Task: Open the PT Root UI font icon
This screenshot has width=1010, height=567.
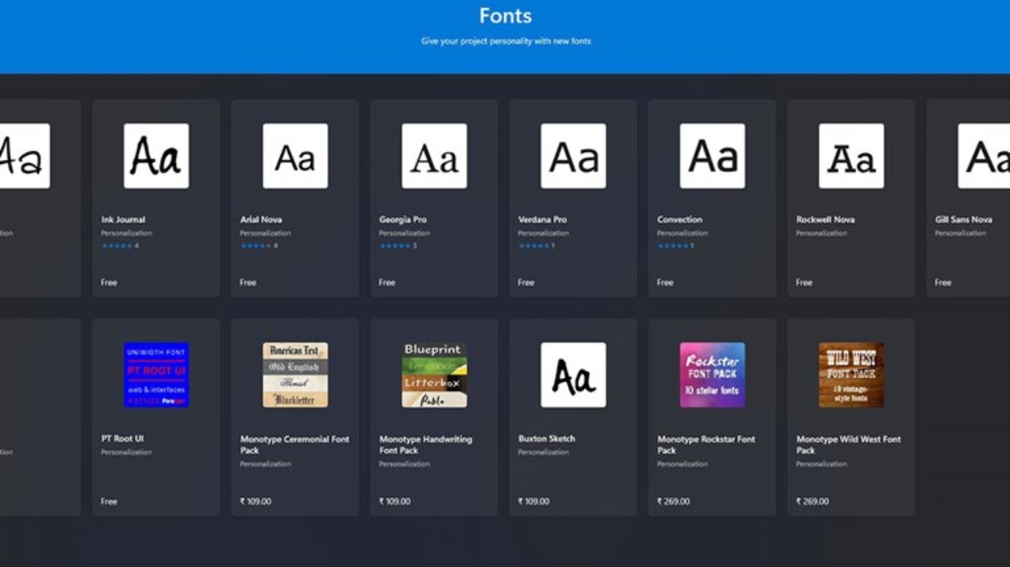Action: (x=156, y=375)
